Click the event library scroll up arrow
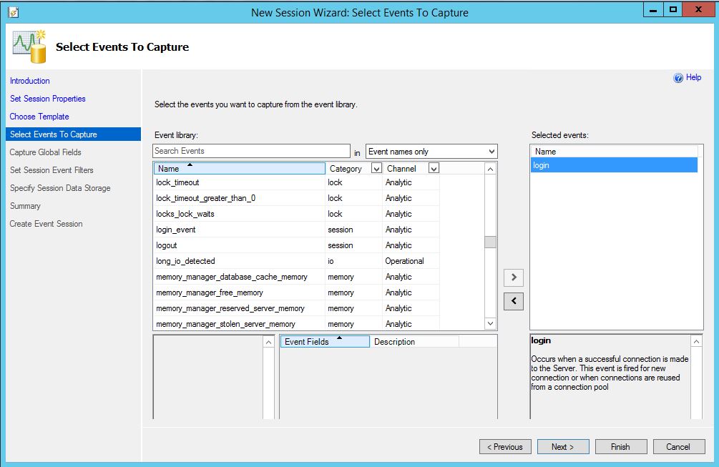719x467 pixels. click(x=490, y=169)
